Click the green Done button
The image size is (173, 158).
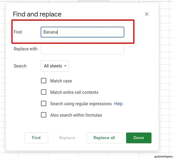click(139, 138)
